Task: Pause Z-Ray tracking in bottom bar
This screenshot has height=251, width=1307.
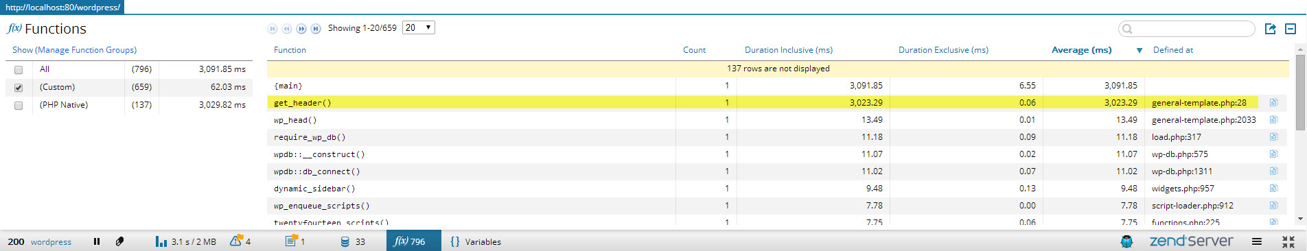Action: [x=97, y=241]
